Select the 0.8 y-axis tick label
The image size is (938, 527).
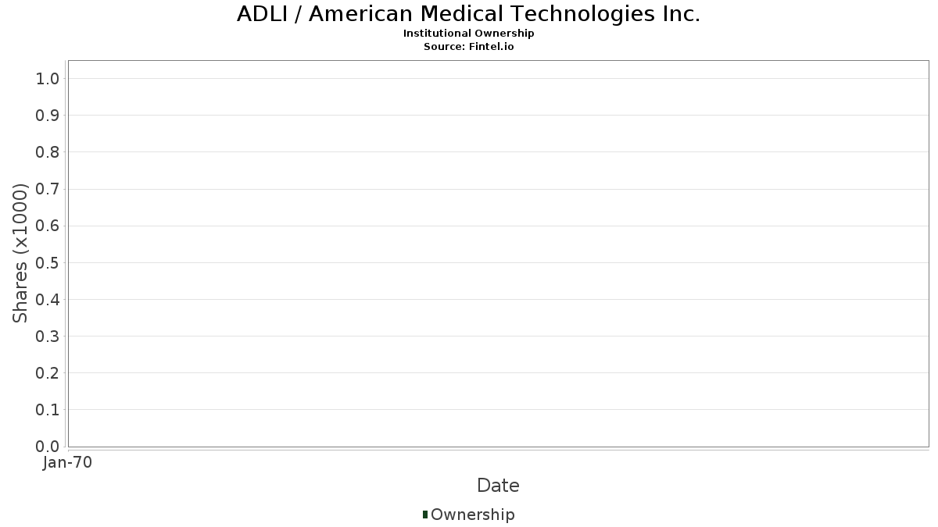coord(48,152)
